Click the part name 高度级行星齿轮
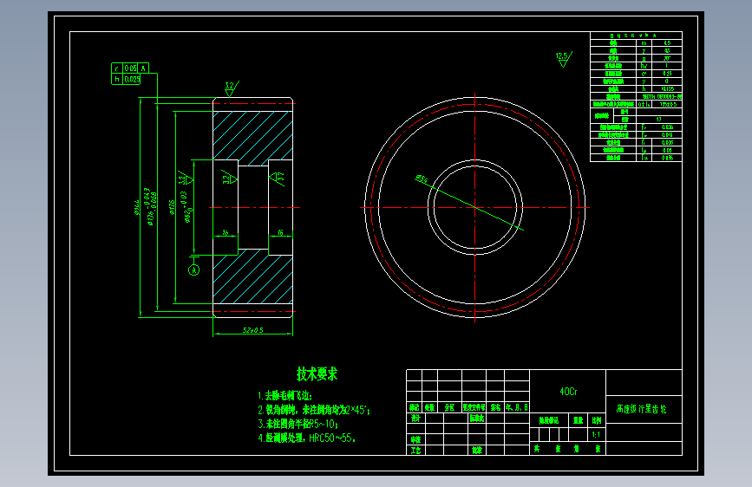The image size is (752, 487). click(641, 409)
